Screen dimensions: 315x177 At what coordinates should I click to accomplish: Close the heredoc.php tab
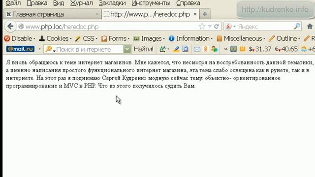click(195, 14)
